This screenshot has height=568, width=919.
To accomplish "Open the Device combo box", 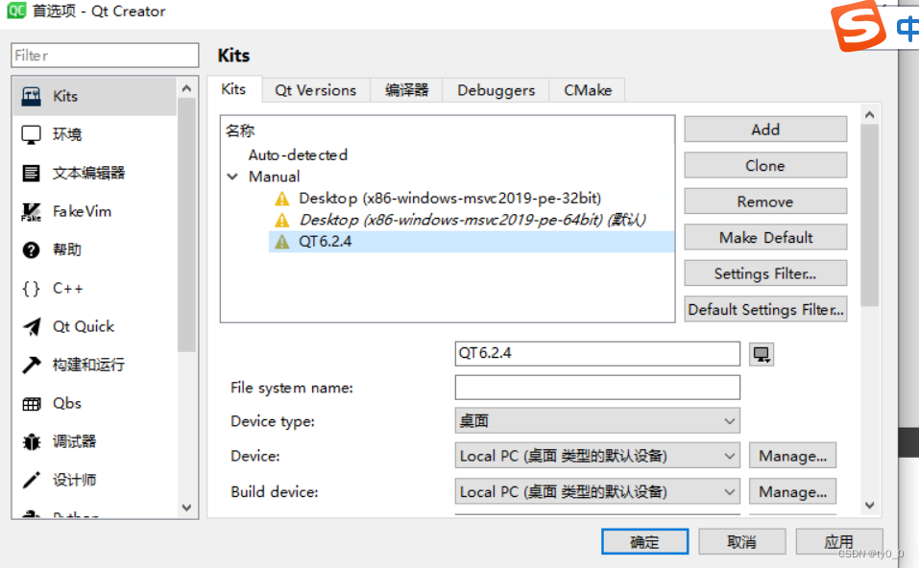I will point(597,456).
